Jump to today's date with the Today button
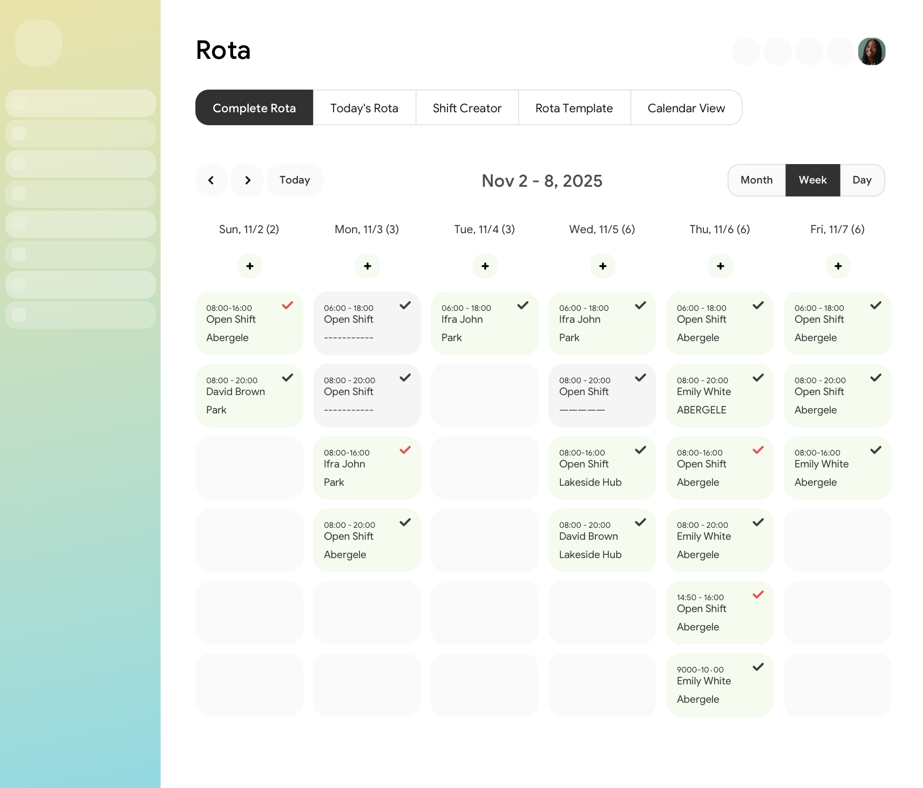This screenshot has width=923, height=788. [295, 180]
